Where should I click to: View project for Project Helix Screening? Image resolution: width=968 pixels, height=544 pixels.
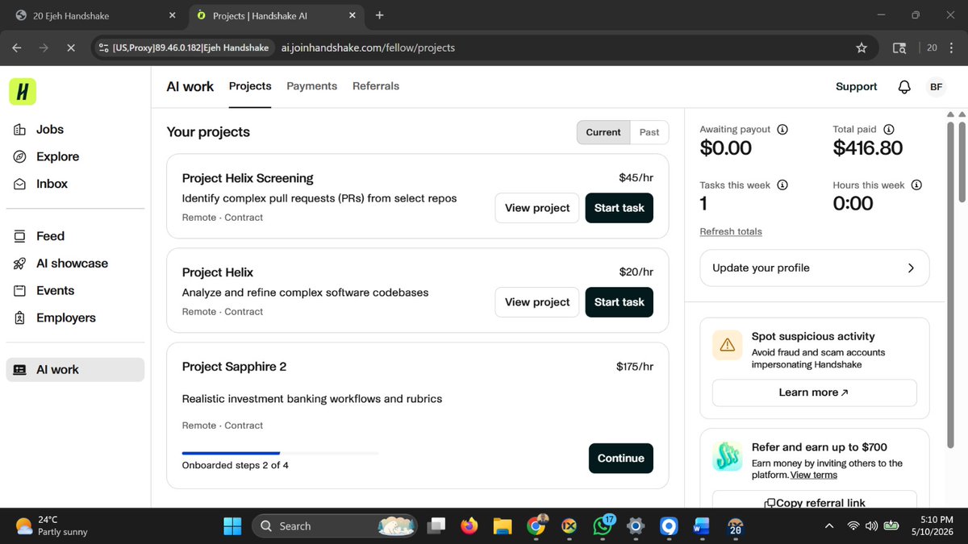pyautogui.click(x=537, y=208)
